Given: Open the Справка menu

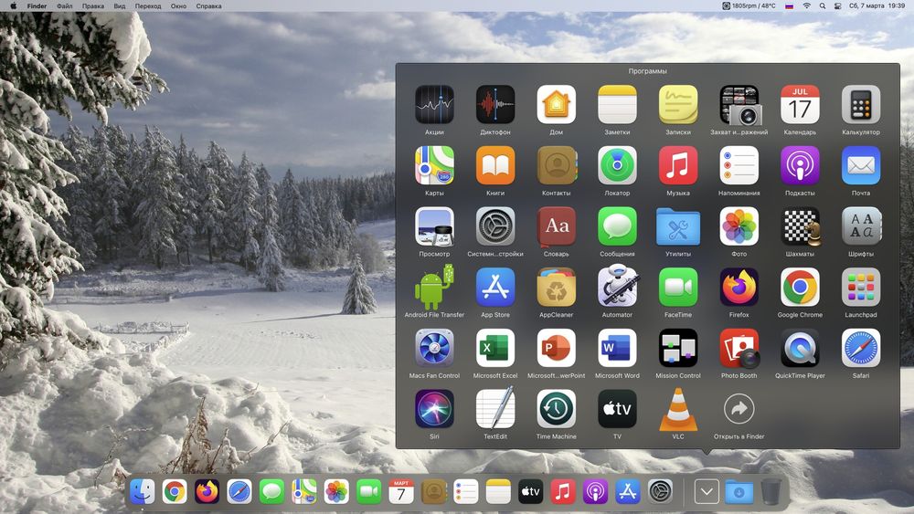Looking at the screenshot, I should click(x=208, y=5).
